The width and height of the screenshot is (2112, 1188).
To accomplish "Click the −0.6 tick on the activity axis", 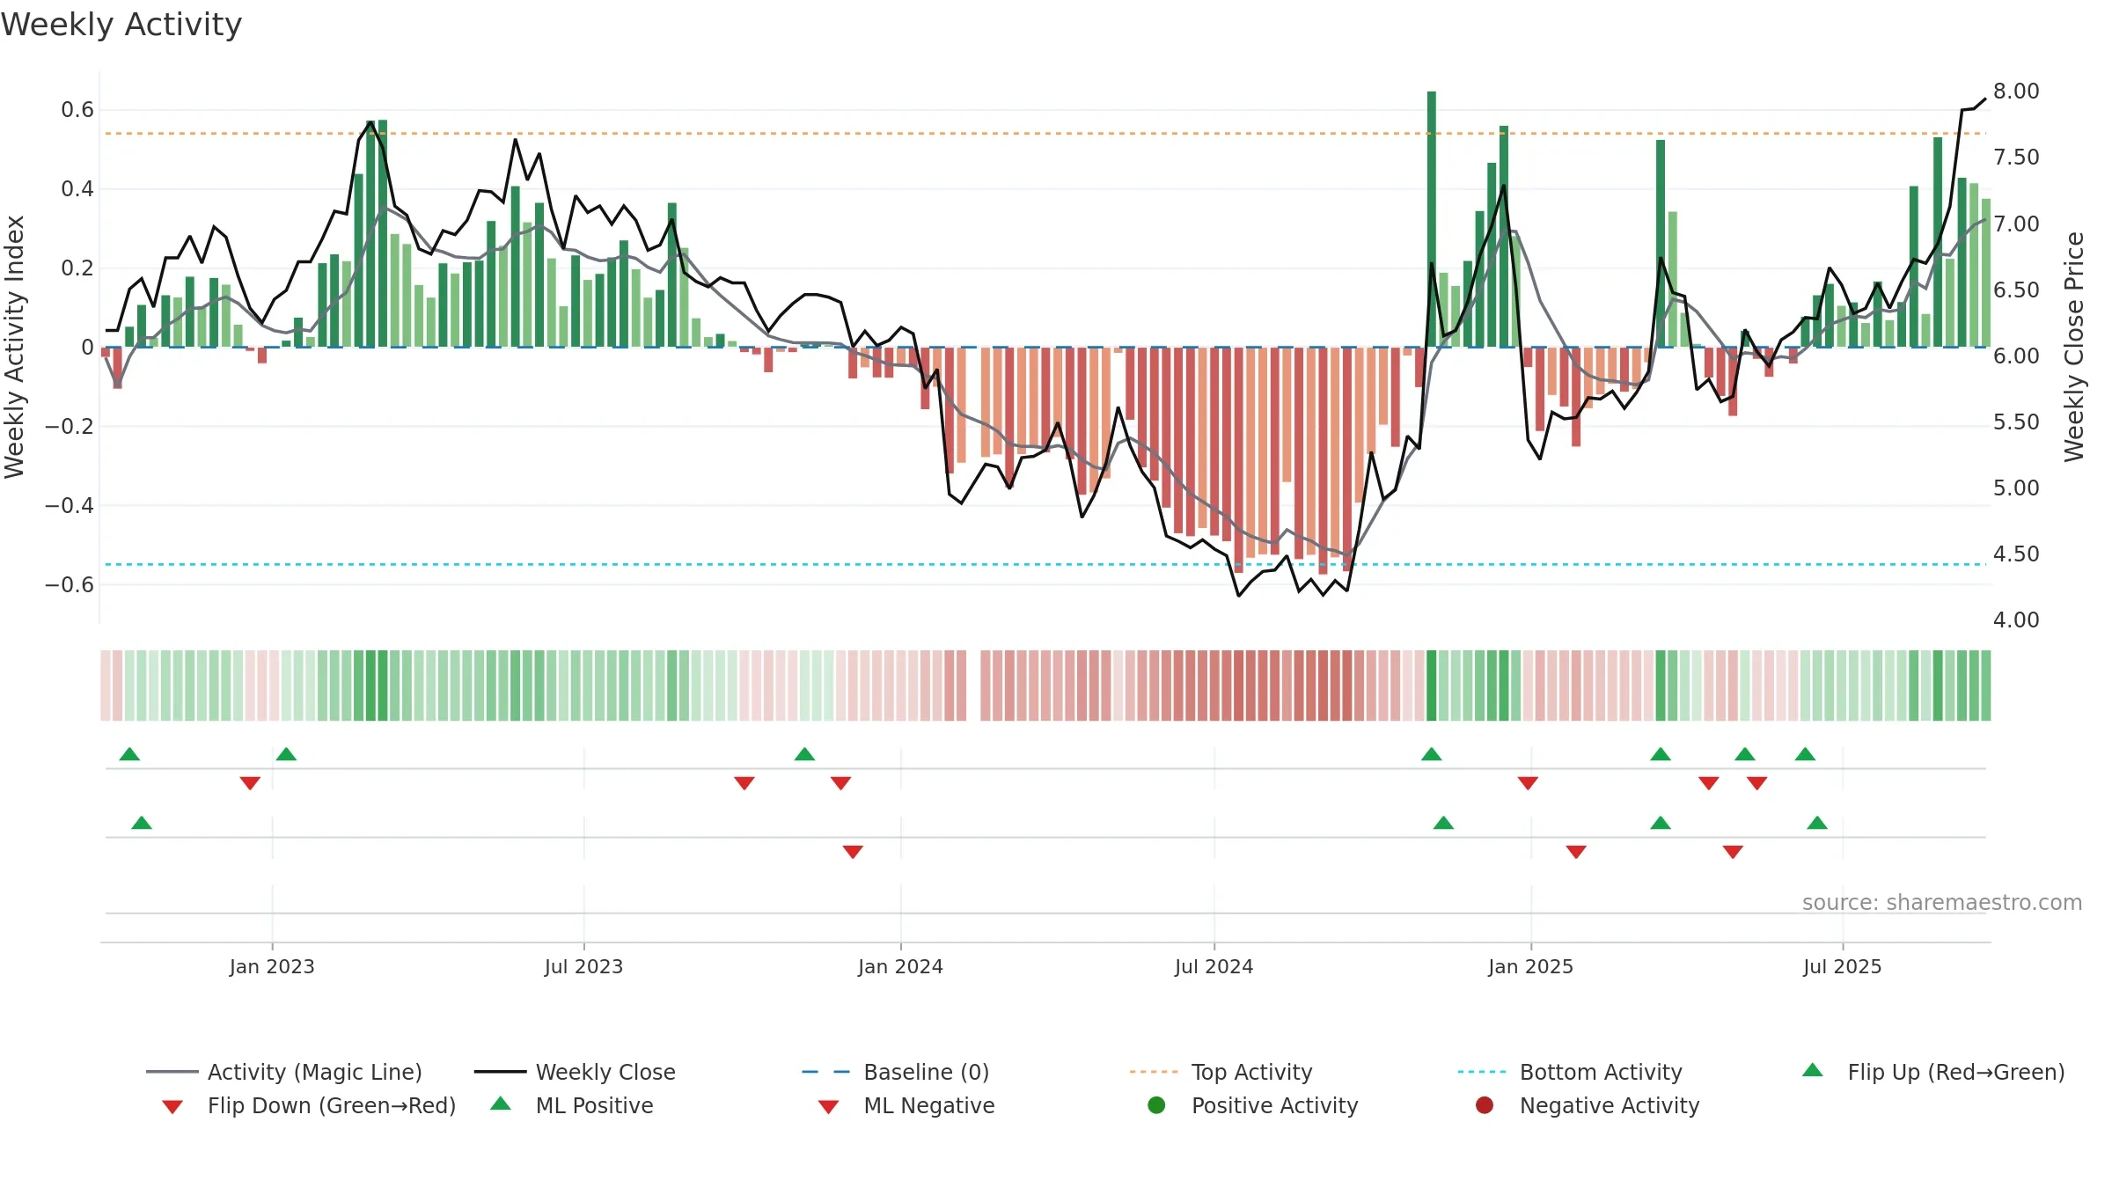I will [x=70, y=585].
